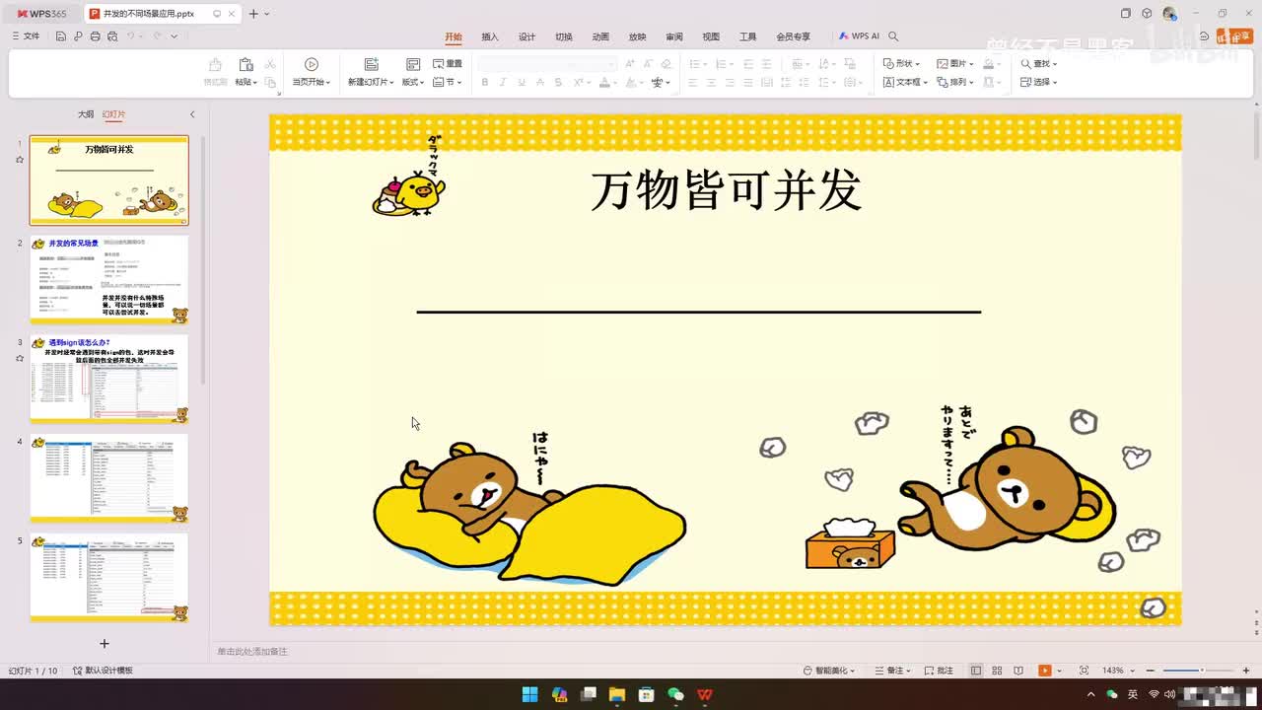Click the slide title 万物皆可并发
Image resolution: width=1262 pixels, height=710 pixels.
(x=727, y=191)
